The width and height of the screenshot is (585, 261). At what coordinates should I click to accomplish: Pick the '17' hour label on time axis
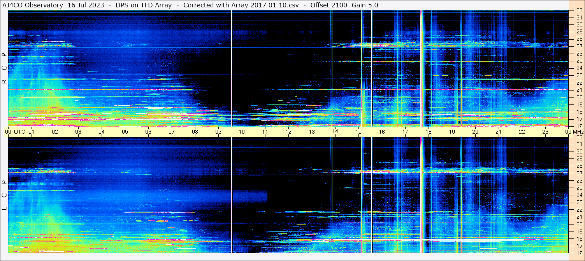(x=405, y=132)
